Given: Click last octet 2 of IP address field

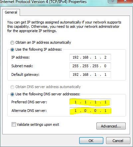Looking at the screenshot, I should pos(105,57).
